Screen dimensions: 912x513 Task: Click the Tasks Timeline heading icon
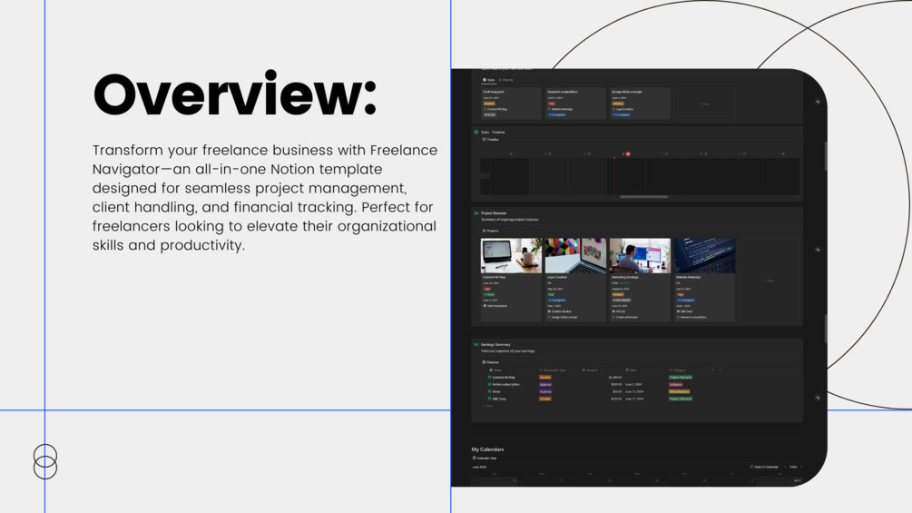pyautogui.click(x=476, y=132)
